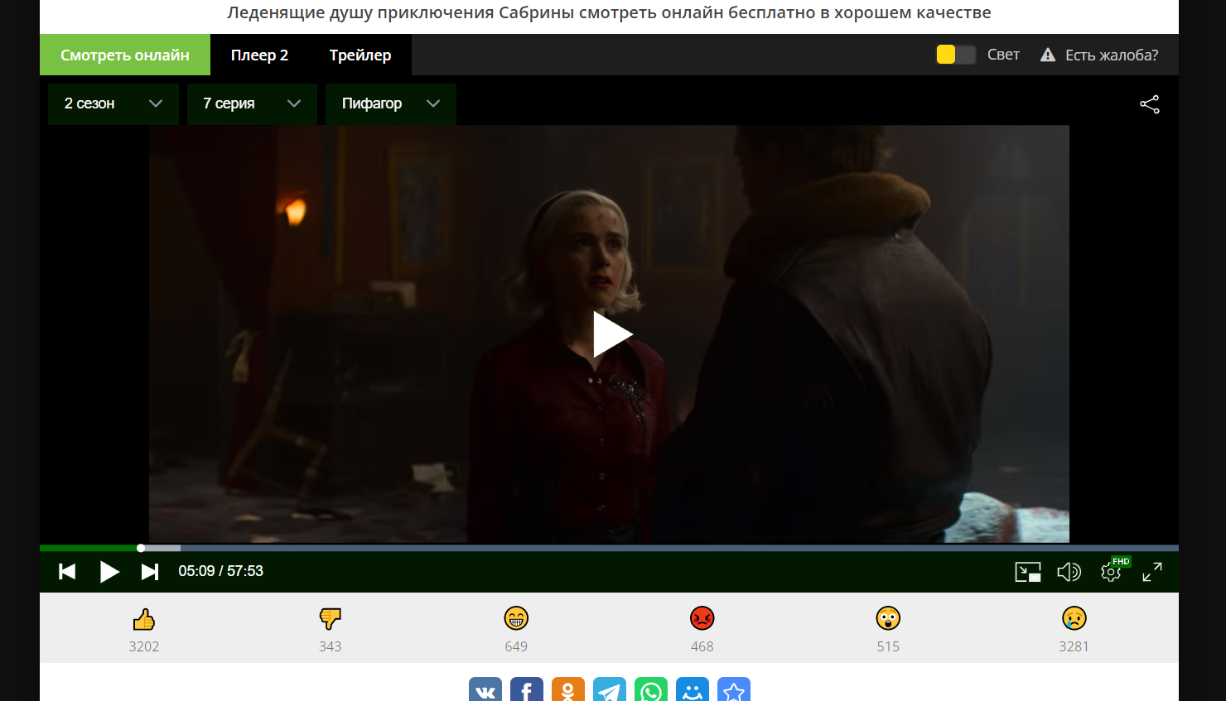The height and width of the screenshot is (701, 1226).
Task: Click Есть жалоба? link
Action: pos(1112,55)
